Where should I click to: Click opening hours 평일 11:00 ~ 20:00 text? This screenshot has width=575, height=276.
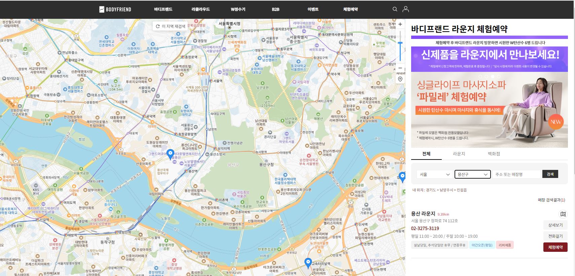444,236
